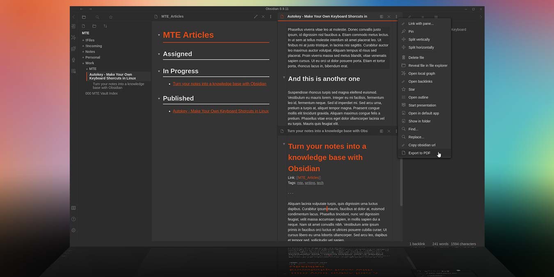Open the vault switcher
This screenshot has height=277, width=554.
click(x=73, y=208)
